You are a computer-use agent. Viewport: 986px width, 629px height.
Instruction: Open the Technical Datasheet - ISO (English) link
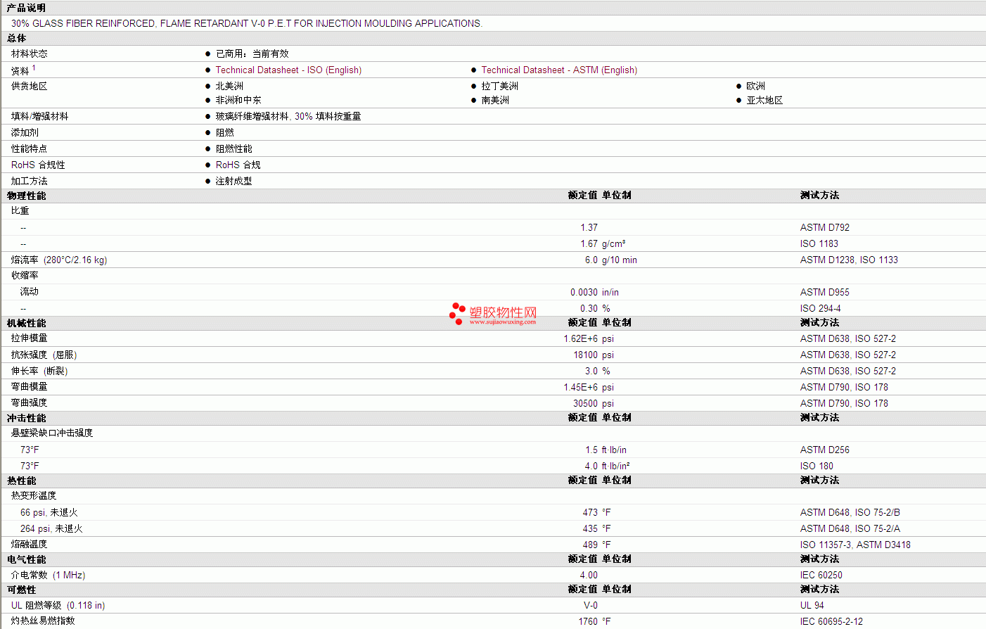(x=288, y=70)
